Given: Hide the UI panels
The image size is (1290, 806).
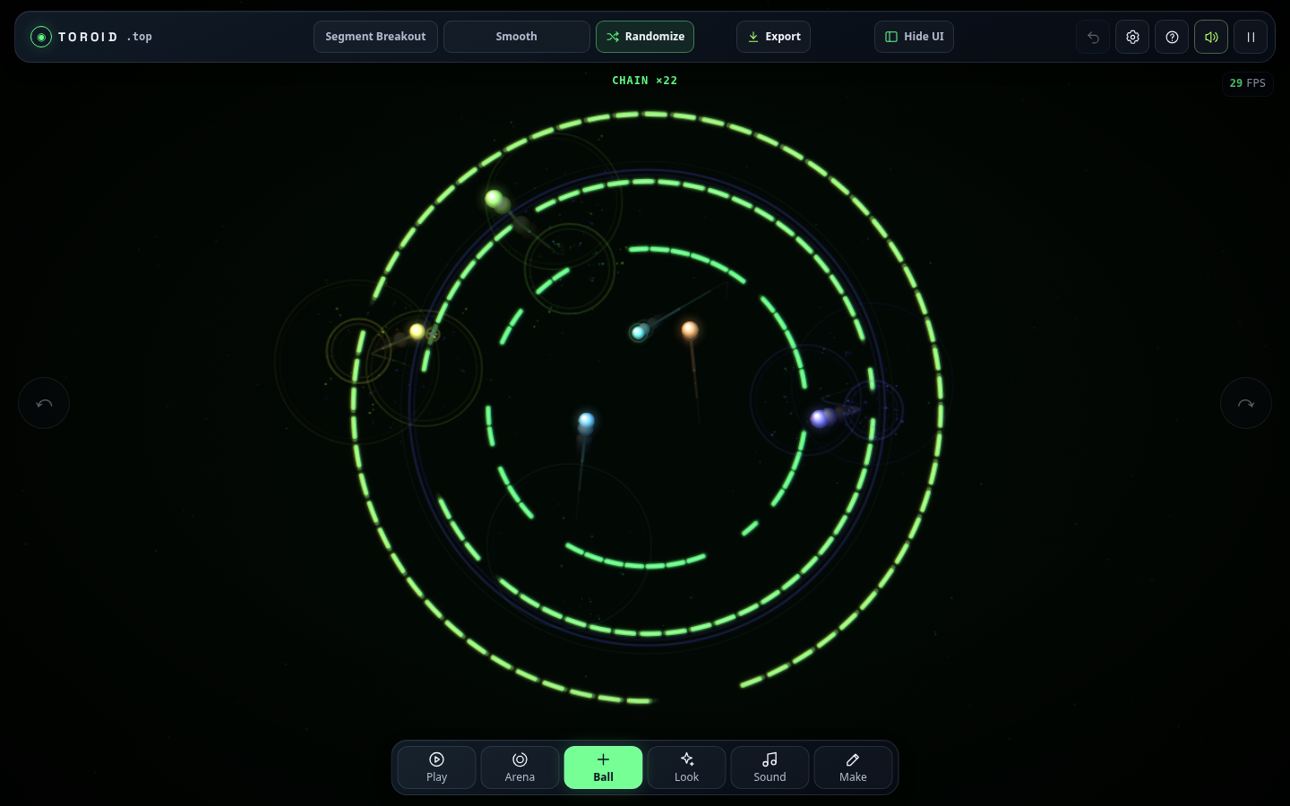Looking at the screenshot, I should (914, 37).
